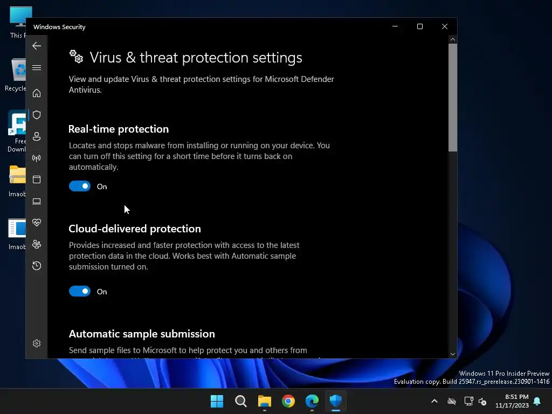Open App & browser control icon
The width and height of the screenshot is (552, 414).
click(x=37, y=180)
